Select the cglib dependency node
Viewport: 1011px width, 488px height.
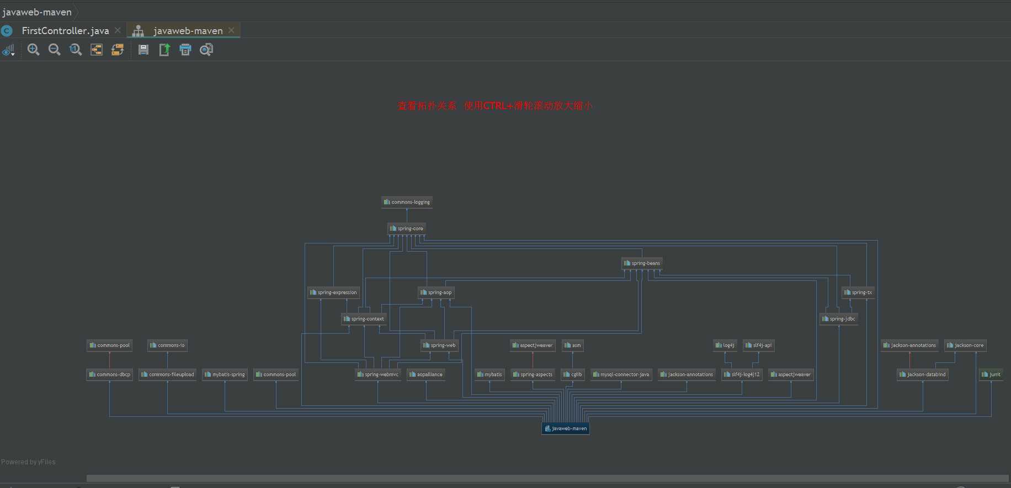572,375
